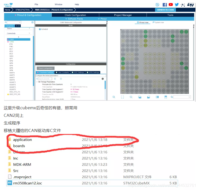The width and height of the screenshot is (198, 190).
Task: Click the MDK-ARM folder icon
Action: [x=10, y=164]
